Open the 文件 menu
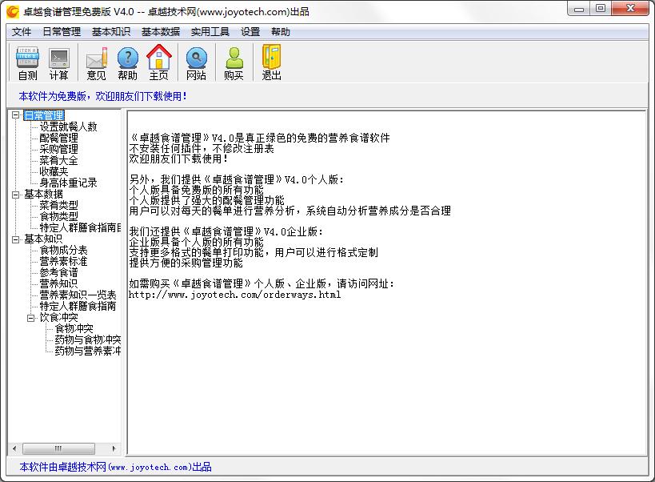 pos(22,32)
